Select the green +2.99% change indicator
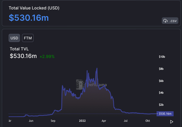182x127 pixels. pyautogui.click(x=47, y=56)
